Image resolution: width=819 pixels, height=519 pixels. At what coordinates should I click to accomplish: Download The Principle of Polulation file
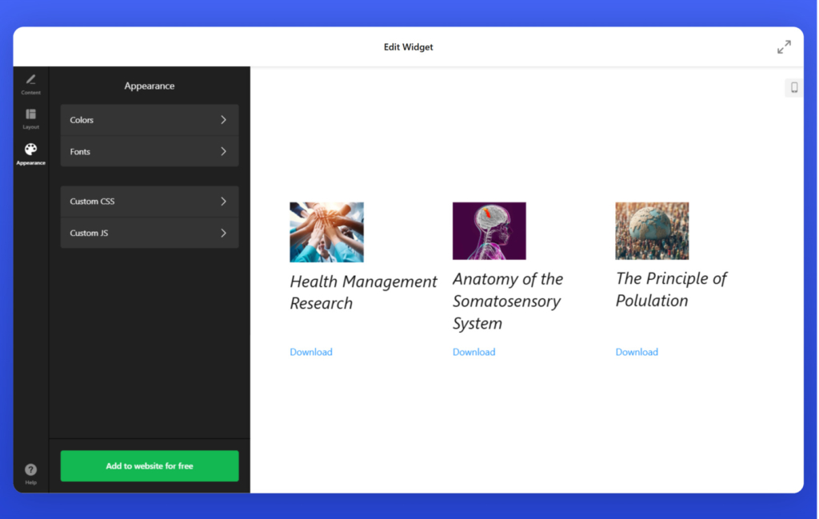tap(637, 352)
